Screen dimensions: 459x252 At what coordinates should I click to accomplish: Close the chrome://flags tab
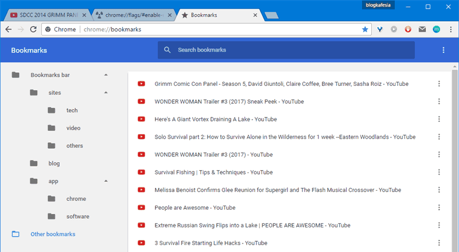click(169, 15)
